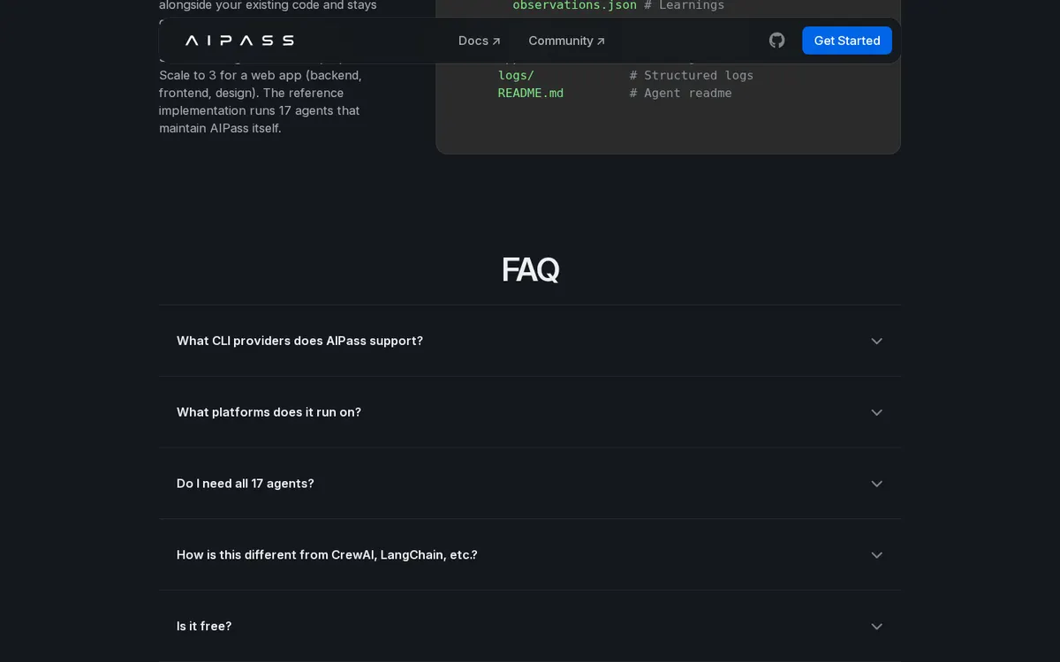Click 'What CLI providers does AIPass support?' text
Viewport: 1060px width, 662px height.
(x=299, y=341)
